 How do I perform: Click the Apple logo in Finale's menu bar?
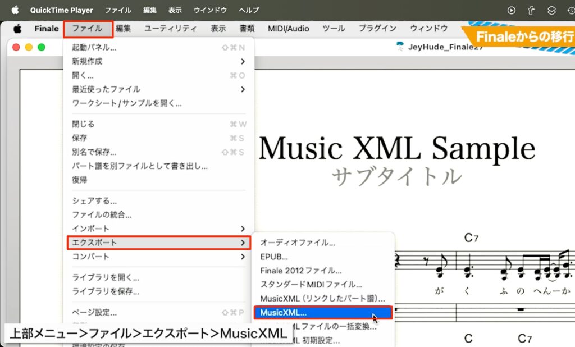pos(17,28)
